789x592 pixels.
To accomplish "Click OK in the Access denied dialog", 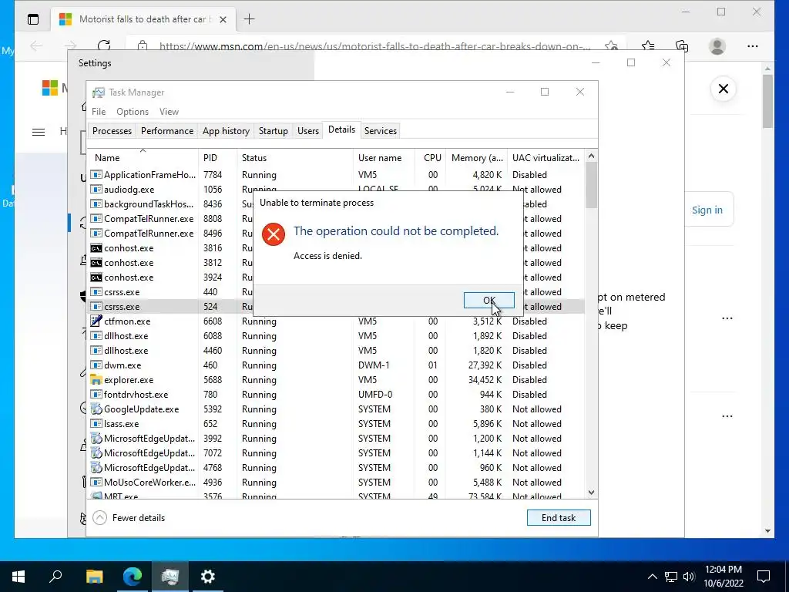I will pos(489,300).
